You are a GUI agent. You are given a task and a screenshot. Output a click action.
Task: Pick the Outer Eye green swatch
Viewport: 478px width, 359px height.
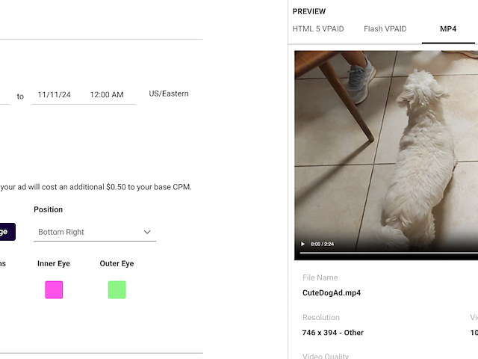(x=117, y=290)
